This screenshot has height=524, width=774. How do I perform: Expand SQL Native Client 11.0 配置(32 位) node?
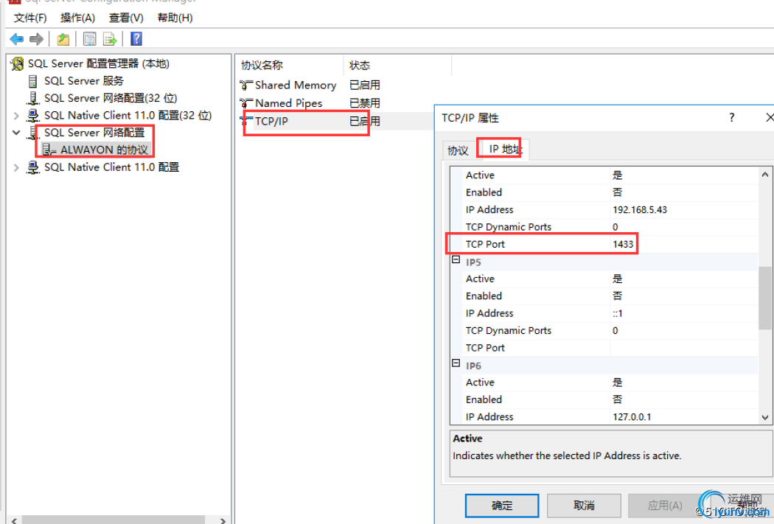[16, 116]
